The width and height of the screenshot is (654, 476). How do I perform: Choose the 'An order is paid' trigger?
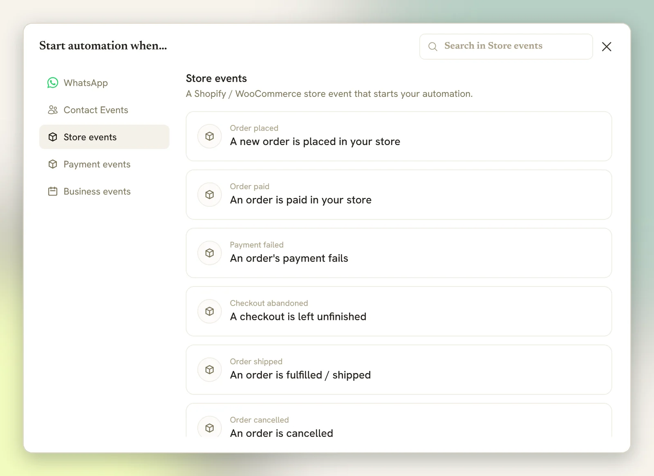click(x=399, y=195)
